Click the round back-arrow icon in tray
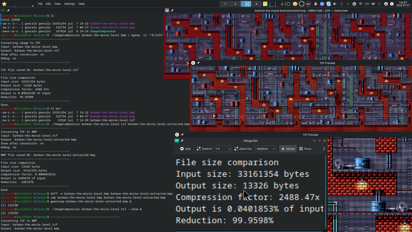This screenshot has width=412, height=232. [x=392, y=4]
